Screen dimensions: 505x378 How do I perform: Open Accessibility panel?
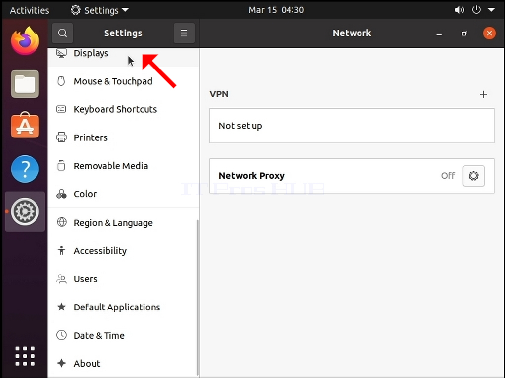coord(123,250)
